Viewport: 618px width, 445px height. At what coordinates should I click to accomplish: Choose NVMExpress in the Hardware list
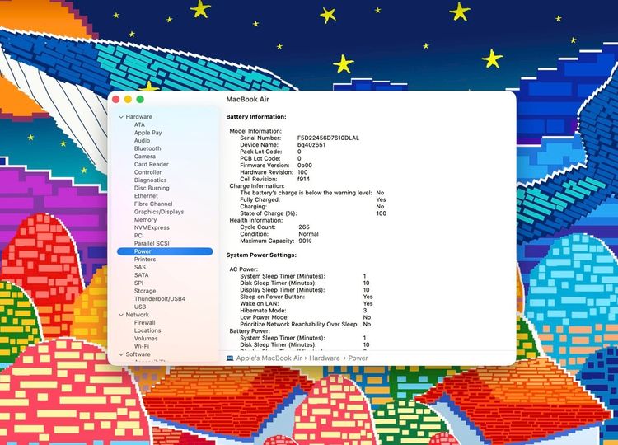coord(152,227)
